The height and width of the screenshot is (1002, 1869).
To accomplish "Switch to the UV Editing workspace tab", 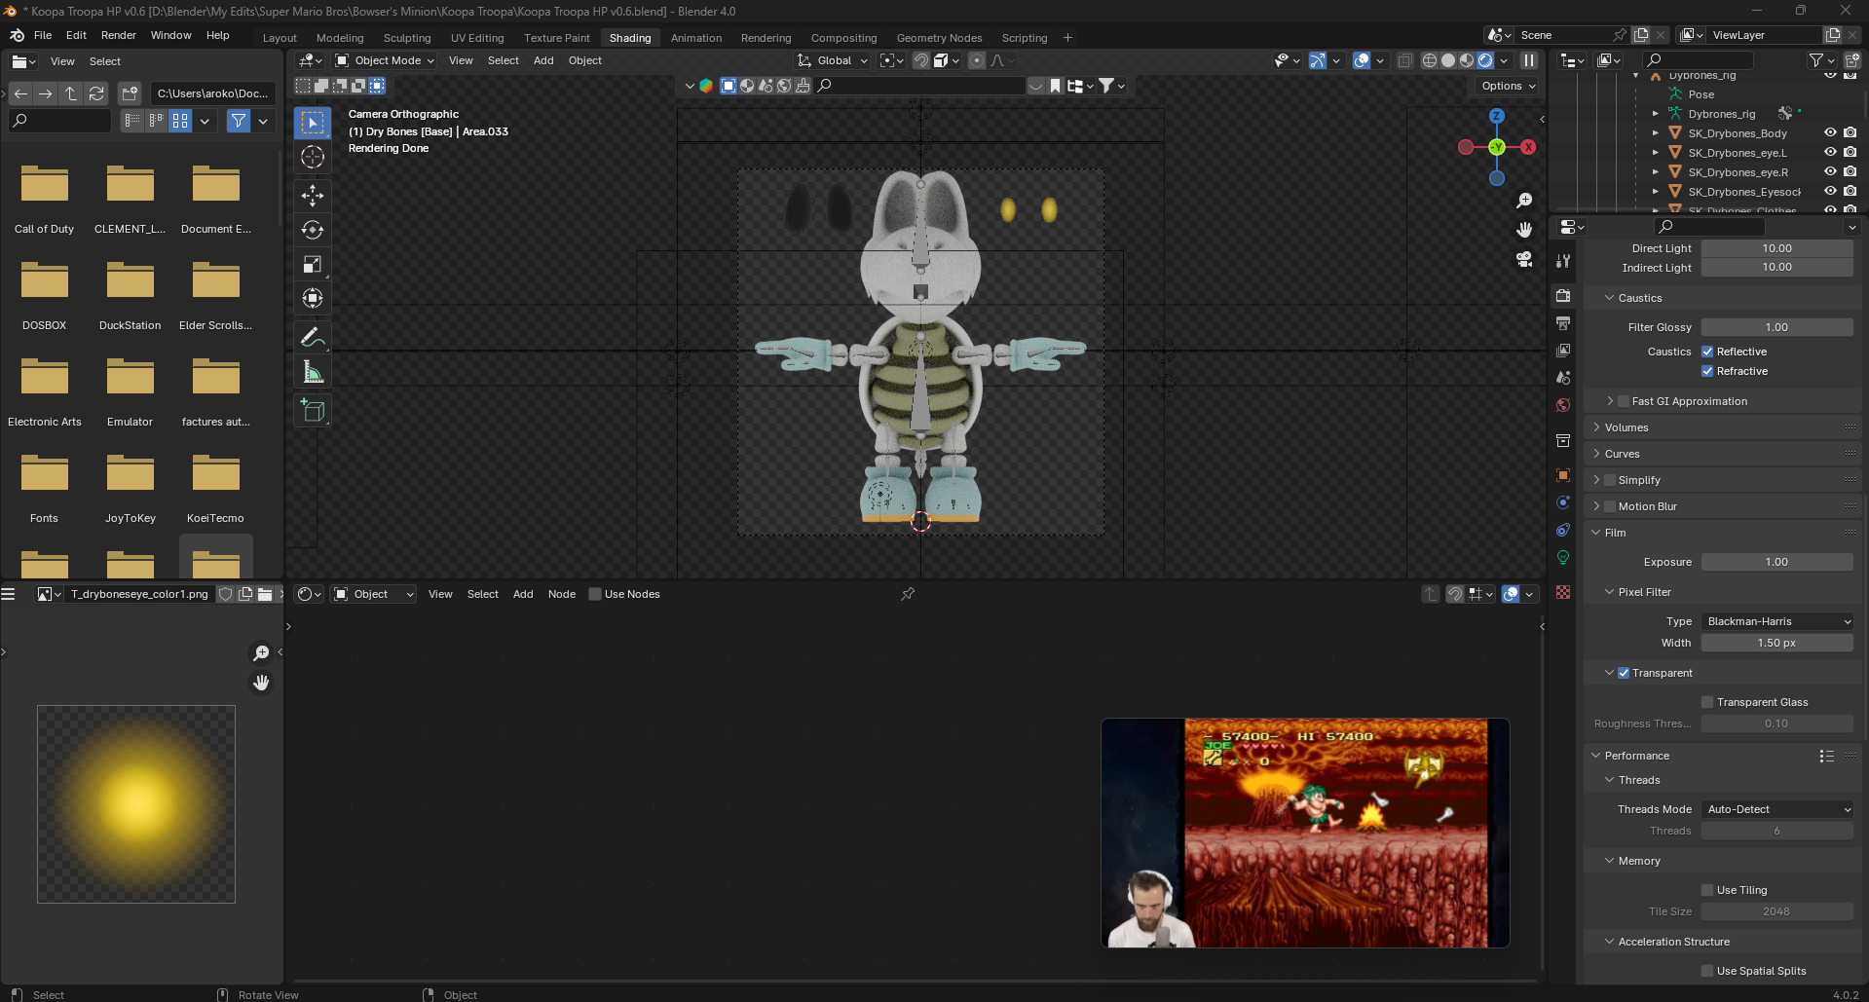I will pos(477,38).
